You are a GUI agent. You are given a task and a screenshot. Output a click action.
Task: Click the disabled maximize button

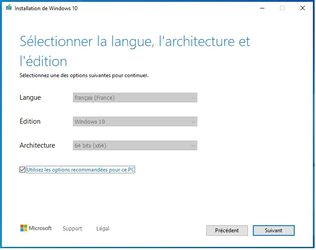tap(283, 8)
